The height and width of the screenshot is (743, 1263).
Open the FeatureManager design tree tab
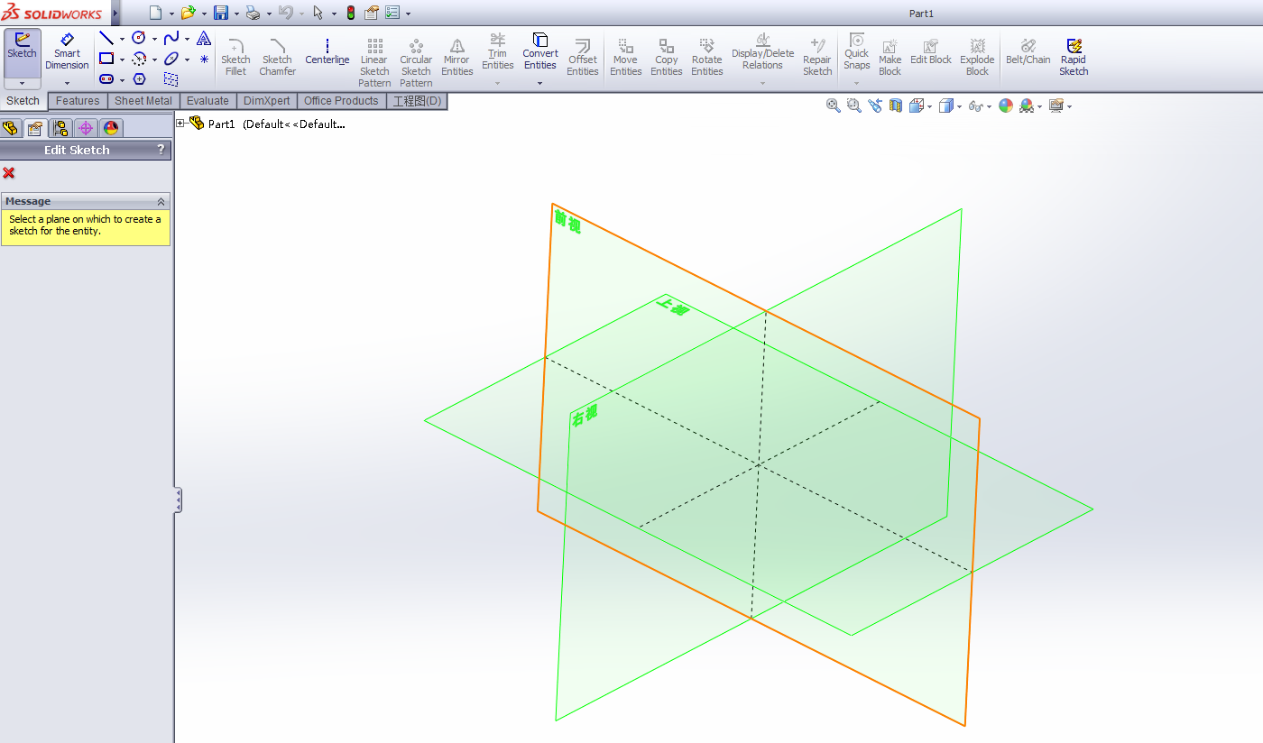coord(11,128)
